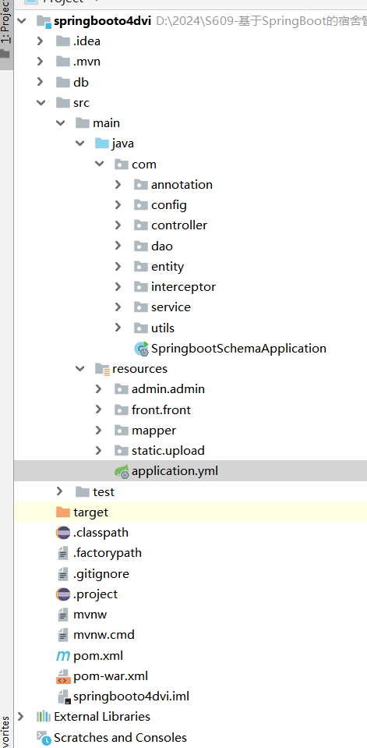
Task: Click the pom-war.xml file icon
Action: click(x=63, y=676)
